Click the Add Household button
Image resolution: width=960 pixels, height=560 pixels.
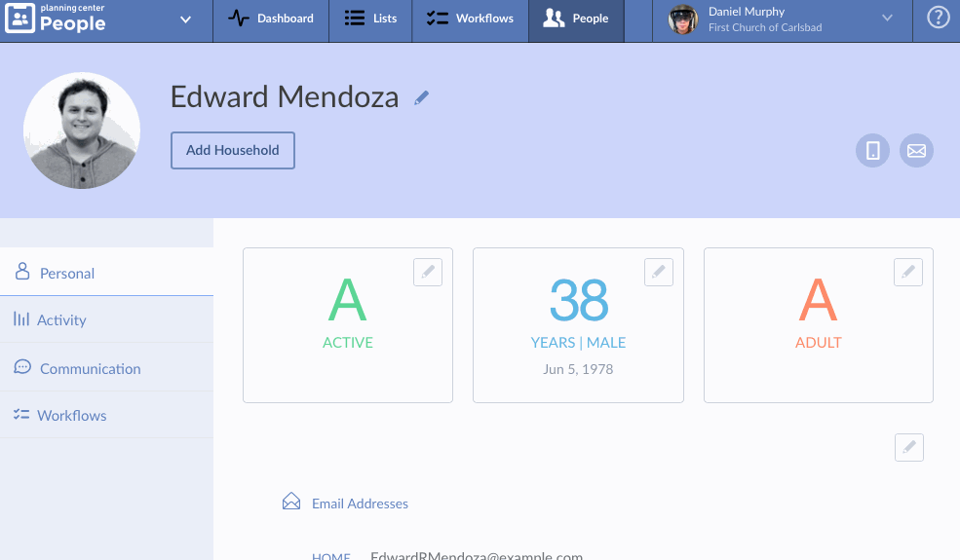pos(232,150)
